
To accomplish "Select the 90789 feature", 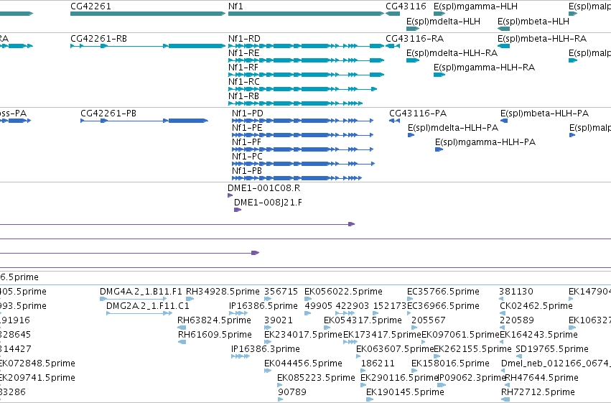I will point(281,400).
